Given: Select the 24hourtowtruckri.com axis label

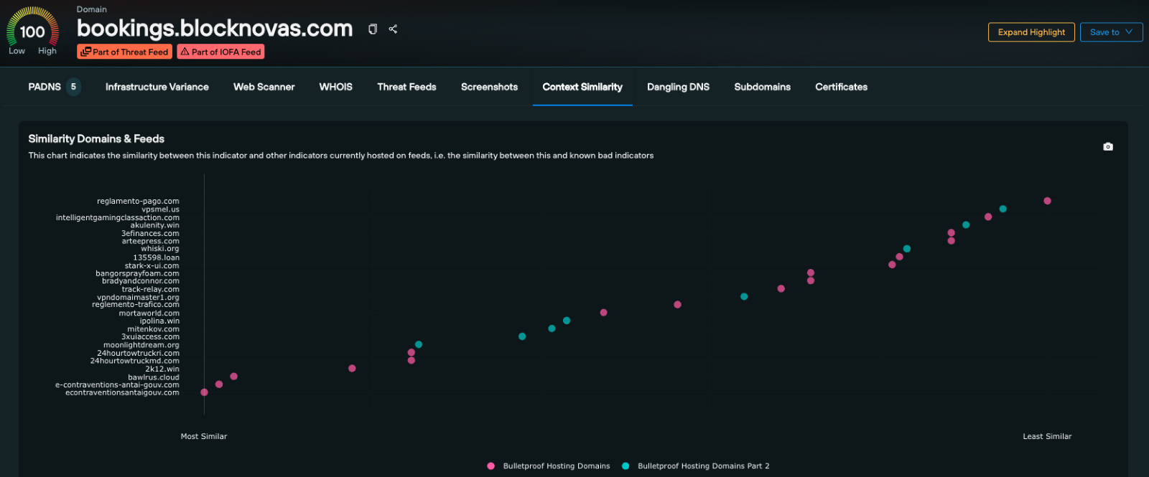Looking at the screenshot, I should (139, 353).
